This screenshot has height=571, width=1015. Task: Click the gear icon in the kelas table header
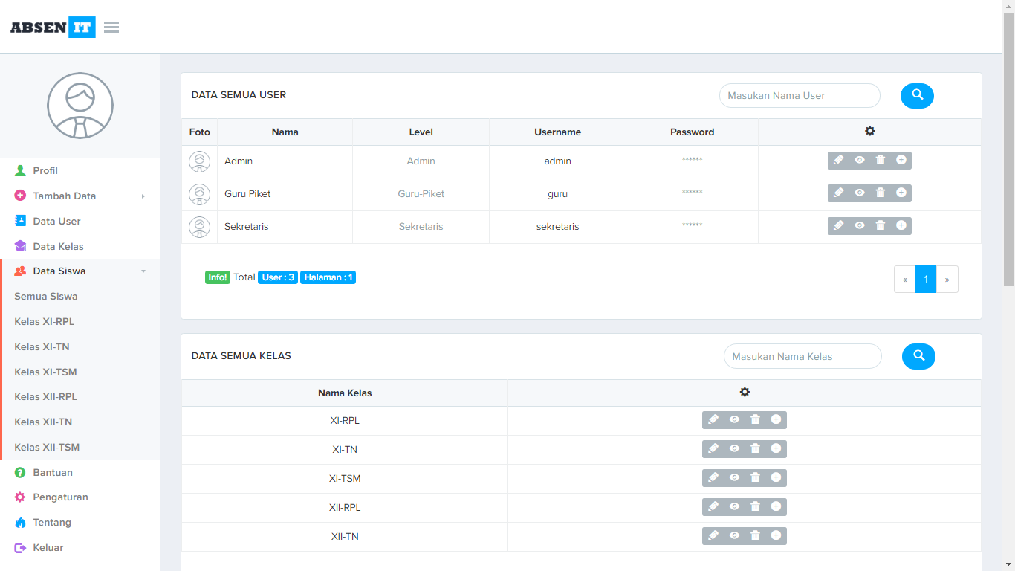(745, 392)
